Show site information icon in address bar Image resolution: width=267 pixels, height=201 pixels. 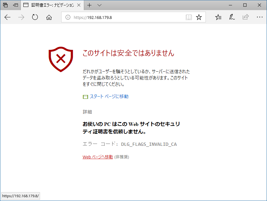pos(68,17)
